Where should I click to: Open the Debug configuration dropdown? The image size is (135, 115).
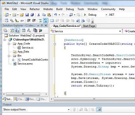click(106, 15)
